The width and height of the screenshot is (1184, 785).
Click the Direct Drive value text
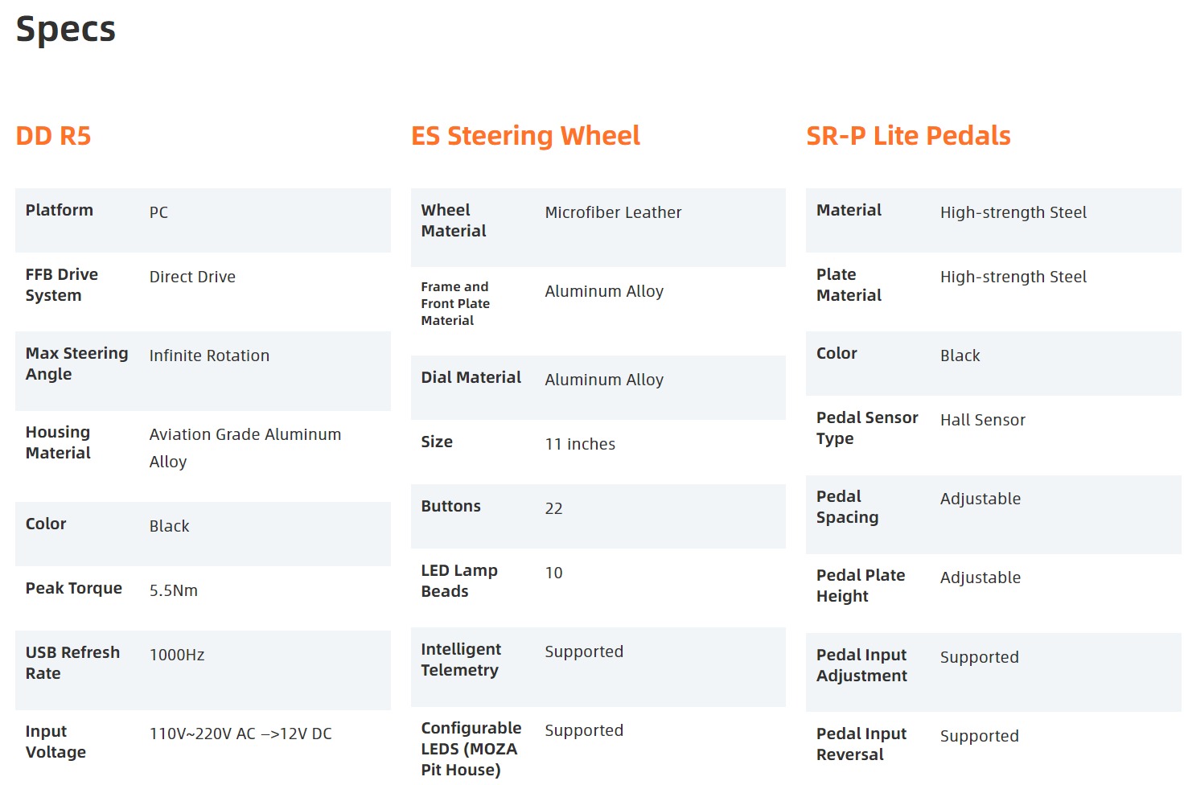pyautogui.click(x=192, y=277)
